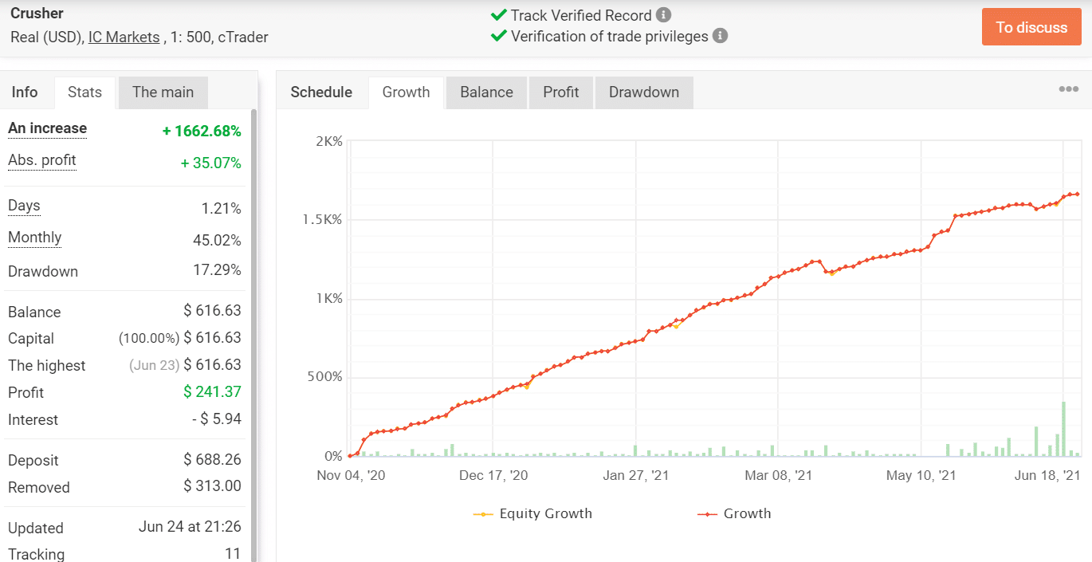Click the An increase stat label

47,128
